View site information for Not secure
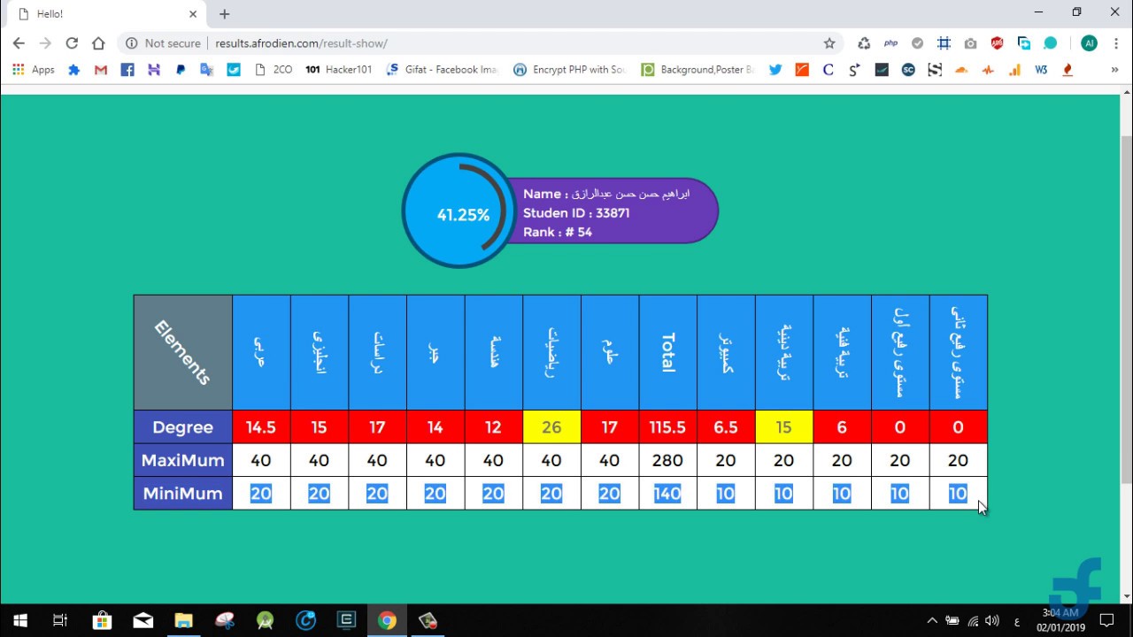 pos(163,42)
